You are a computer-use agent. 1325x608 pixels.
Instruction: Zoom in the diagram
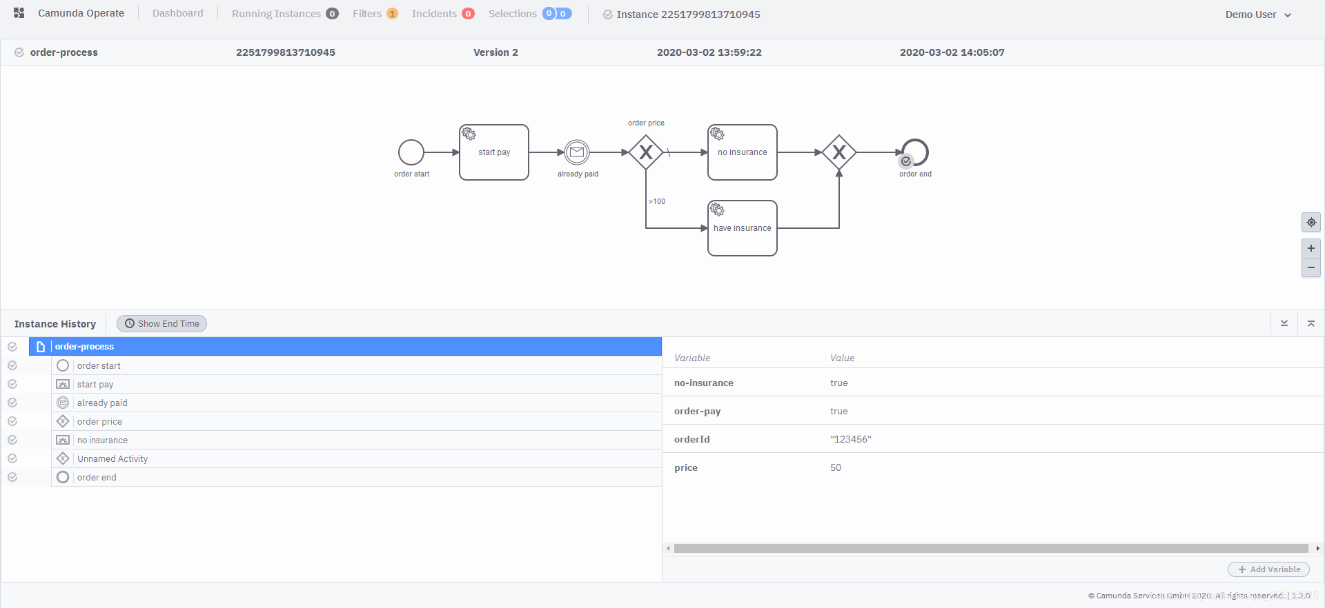pos(1311,248)
